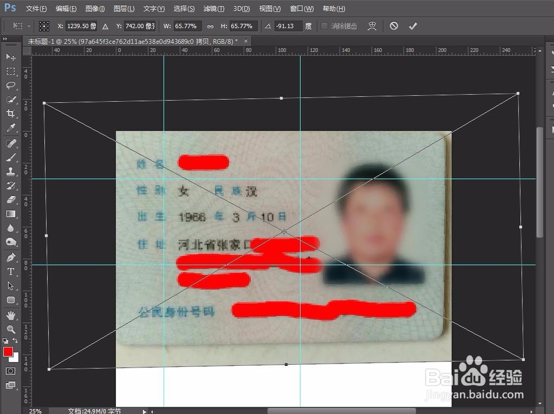
Task: Toggle the anti-alias checkbox
Action: click(324, 26)
